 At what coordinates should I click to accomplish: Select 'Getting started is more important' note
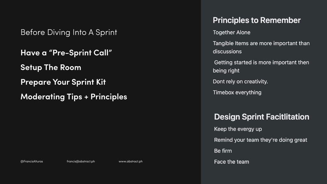click(262, 62)
